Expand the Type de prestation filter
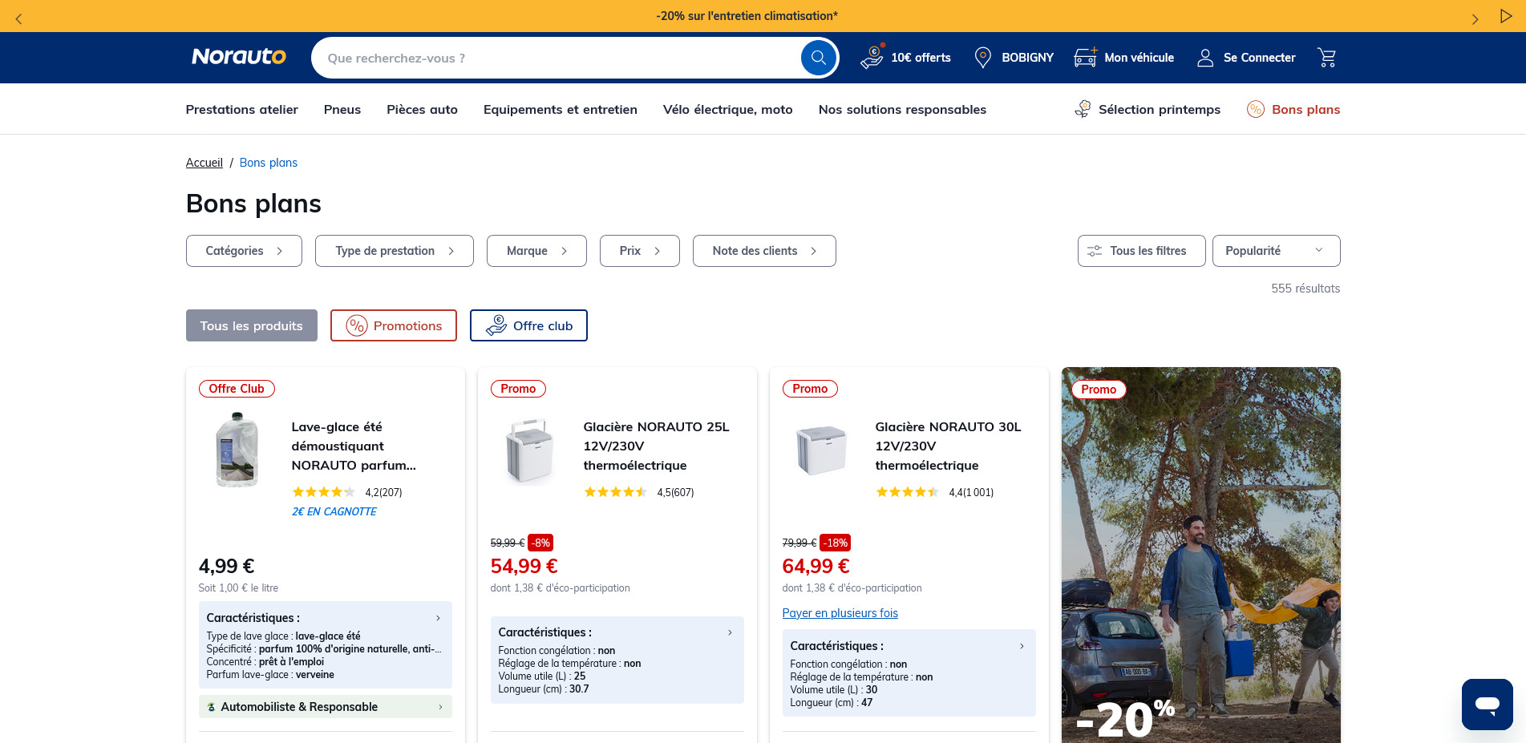This screenshot has height=743, width=1526. [x=395, y=251]
